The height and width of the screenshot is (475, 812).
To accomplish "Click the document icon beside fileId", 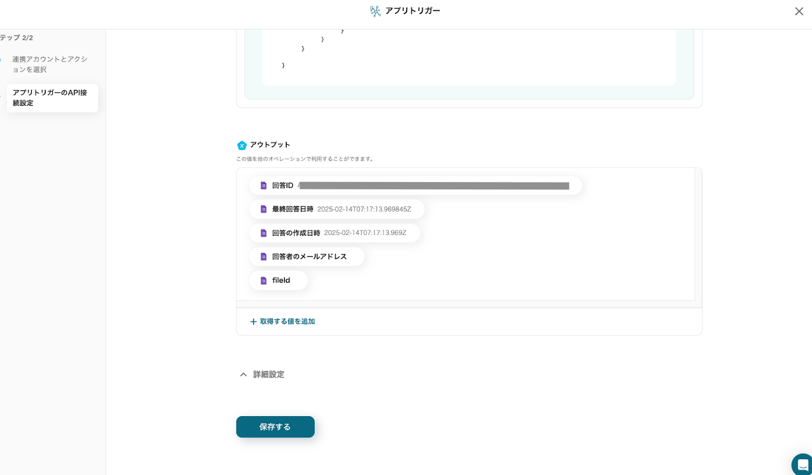I will 263,281.
